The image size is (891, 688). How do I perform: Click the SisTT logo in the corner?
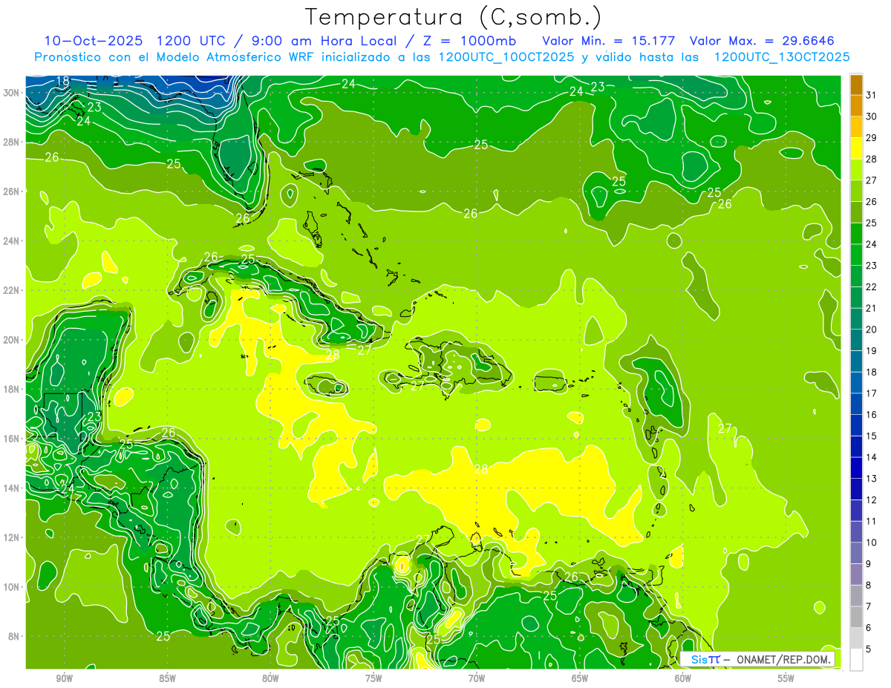point(705,659)
